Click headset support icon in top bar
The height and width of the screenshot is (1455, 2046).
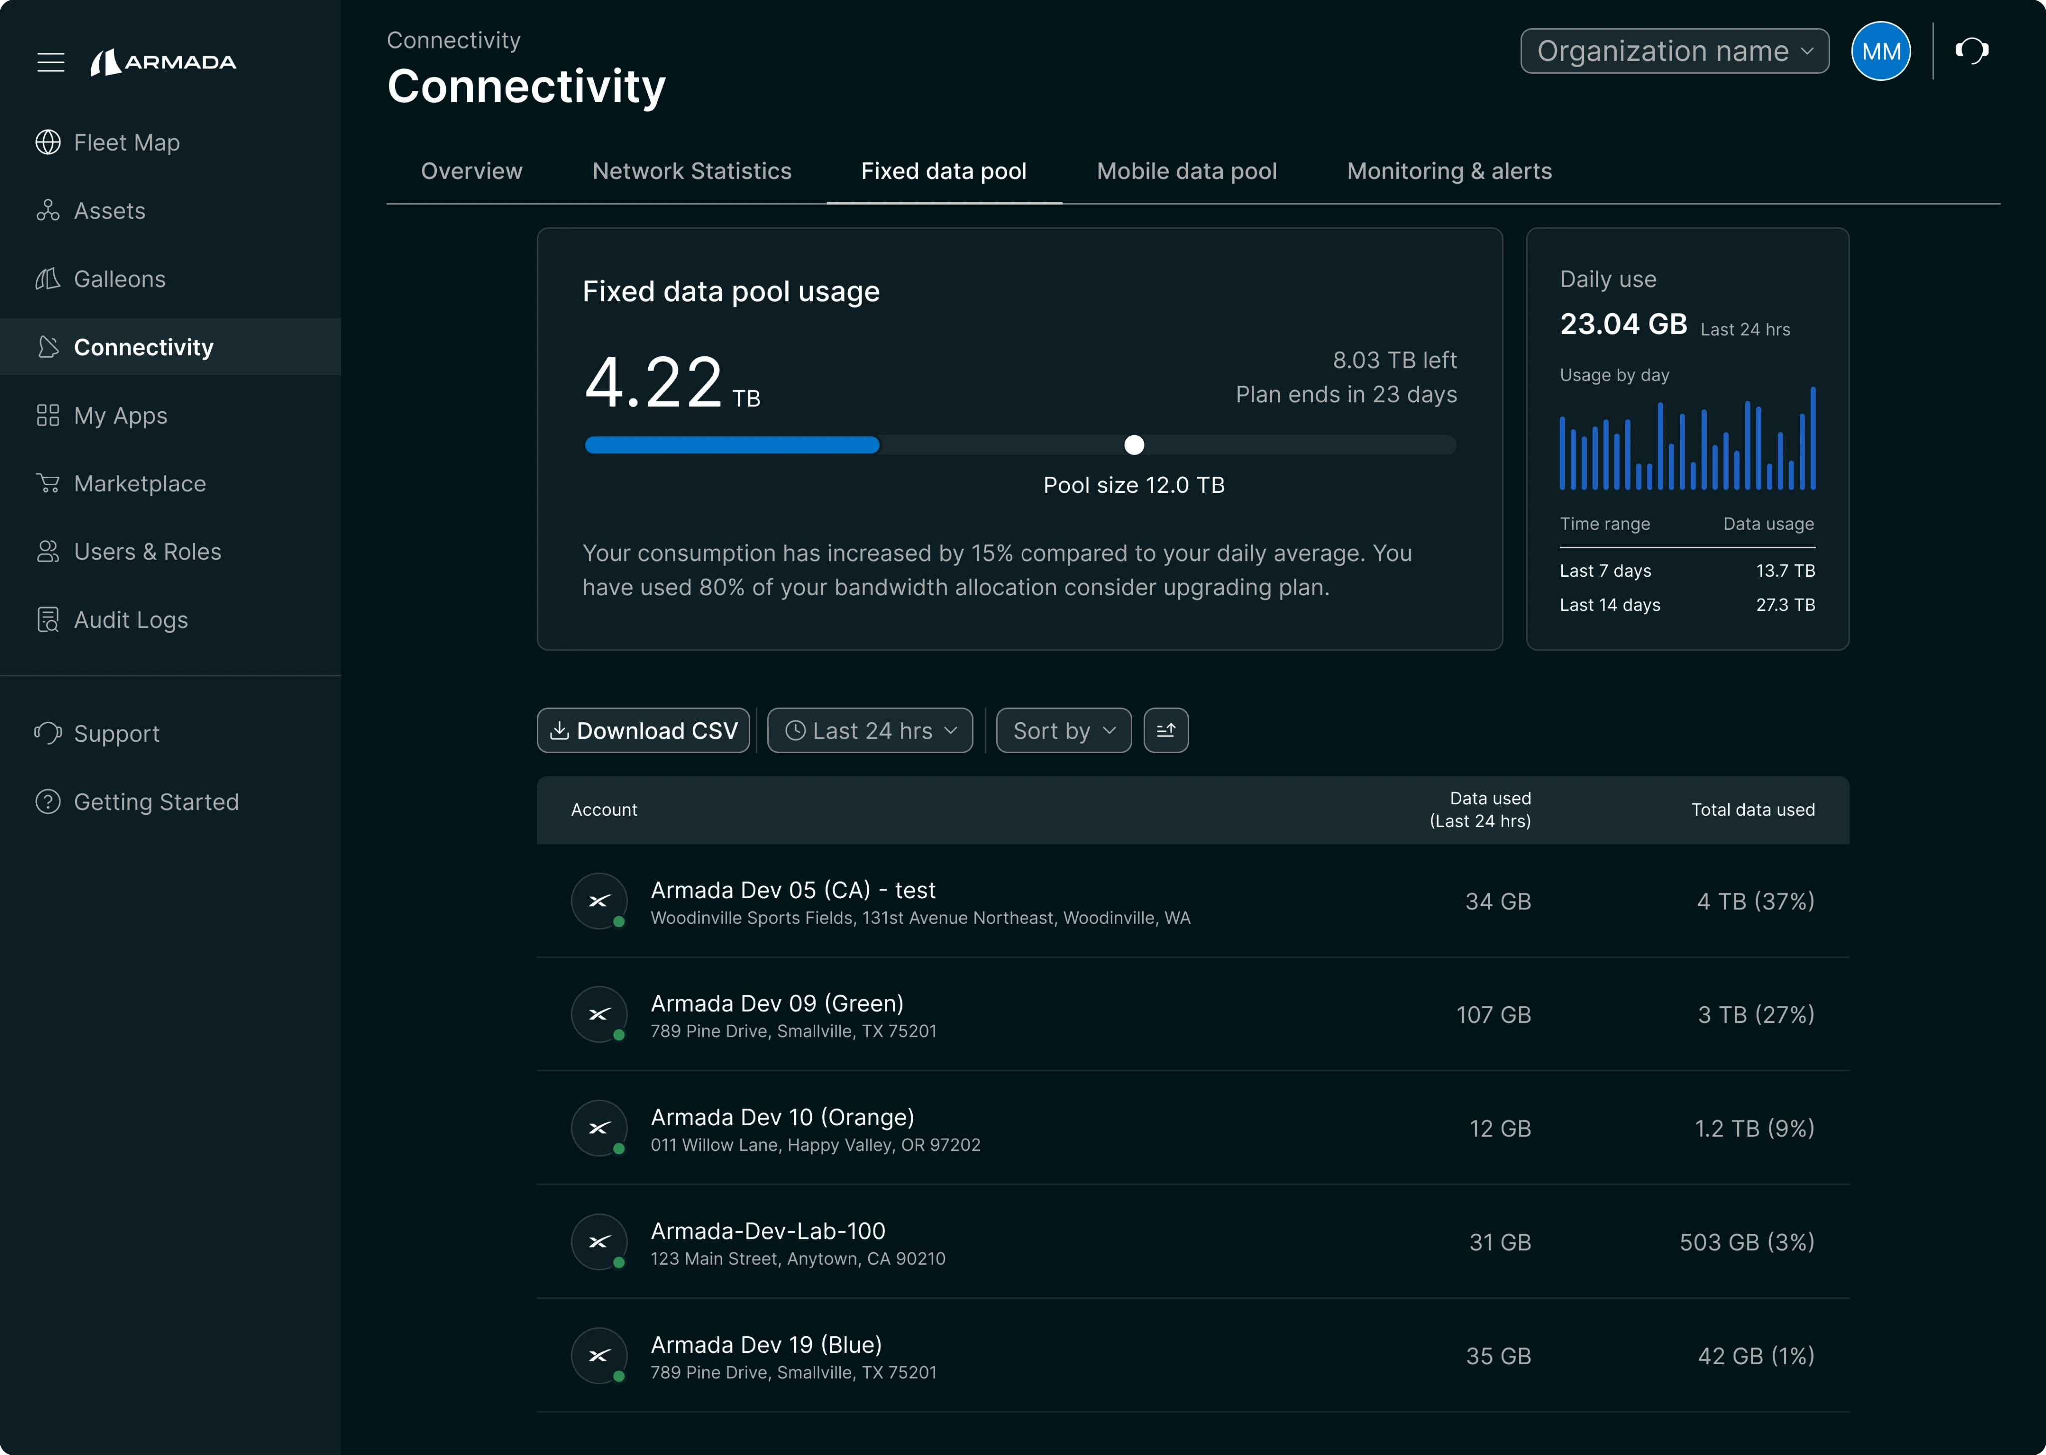(1972, 51)
